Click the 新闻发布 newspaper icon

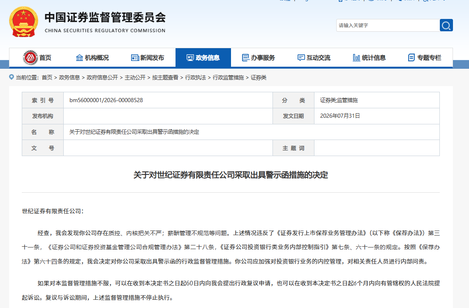tap(135, 58)
